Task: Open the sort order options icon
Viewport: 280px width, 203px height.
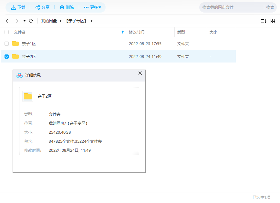Action: pyautogui.click(x=264, y=21)
